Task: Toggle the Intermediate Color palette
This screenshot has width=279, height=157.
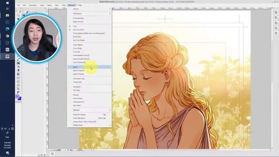Action: [x=89, y=55]
